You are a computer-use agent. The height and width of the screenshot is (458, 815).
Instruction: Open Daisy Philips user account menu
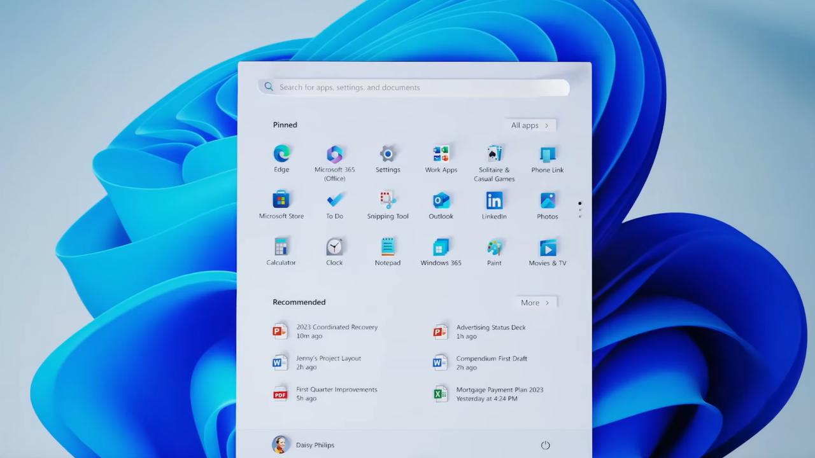[x=303, y=445]
